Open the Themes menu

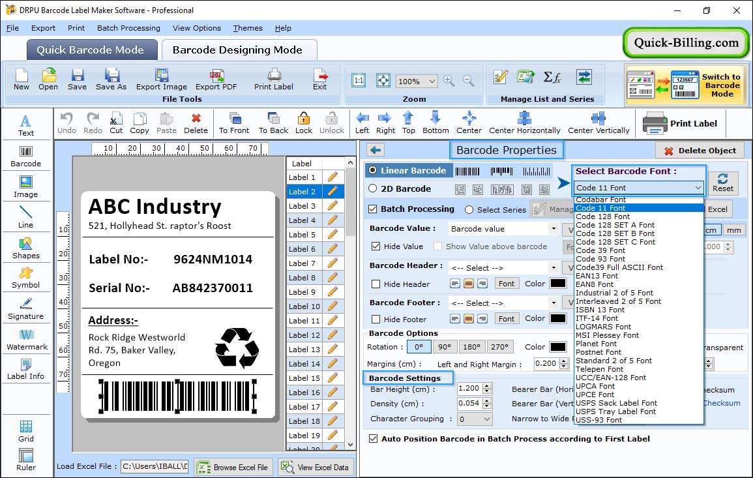[x=248, y=28]
